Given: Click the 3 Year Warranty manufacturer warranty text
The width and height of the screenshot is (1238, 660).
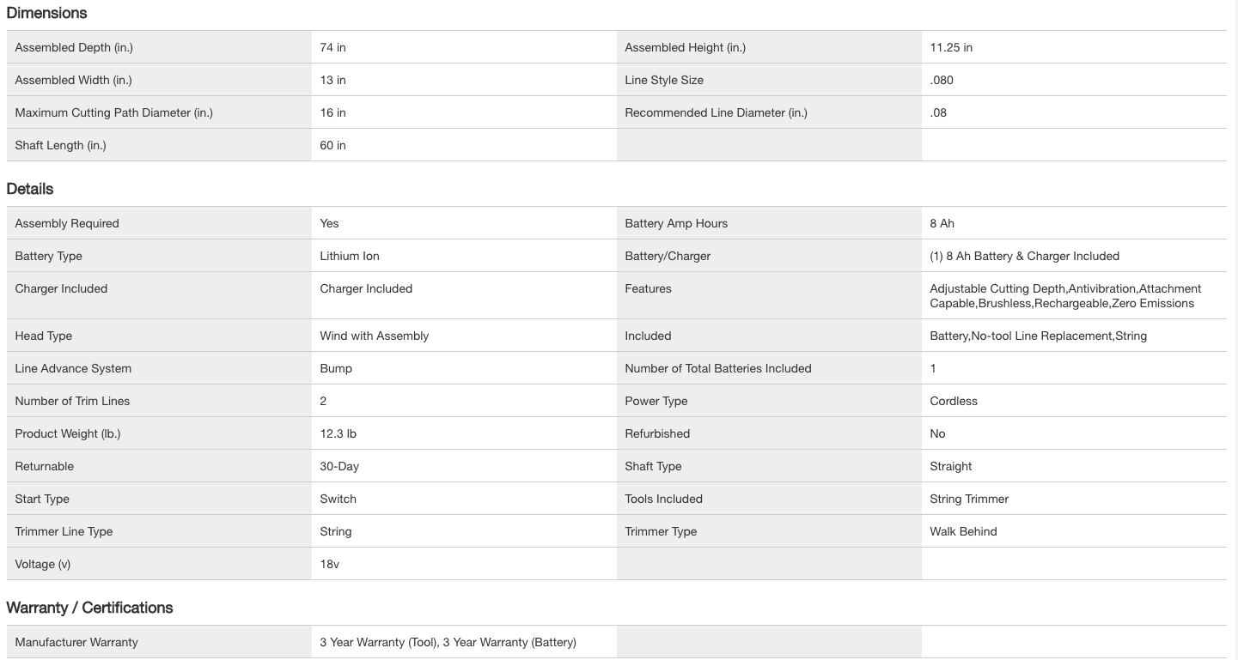Looking at the screenshot, I should [448, 642].
